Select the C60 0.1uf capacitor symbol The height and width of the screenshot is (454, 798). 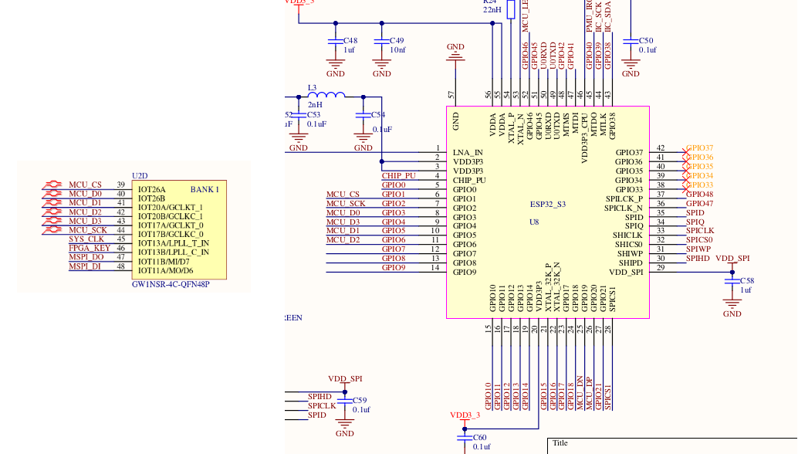(465, 439)
